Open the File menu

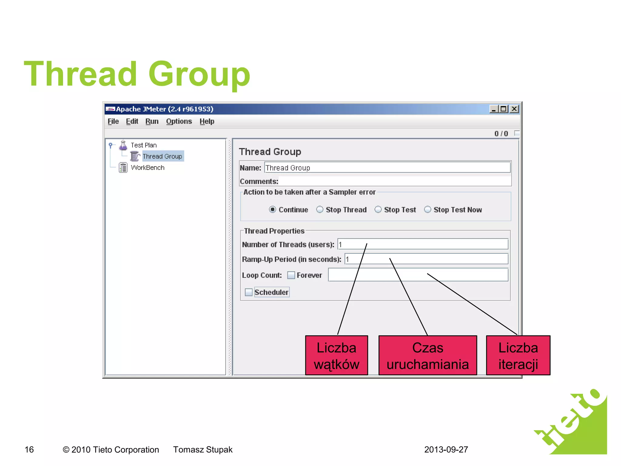[113, 121]
